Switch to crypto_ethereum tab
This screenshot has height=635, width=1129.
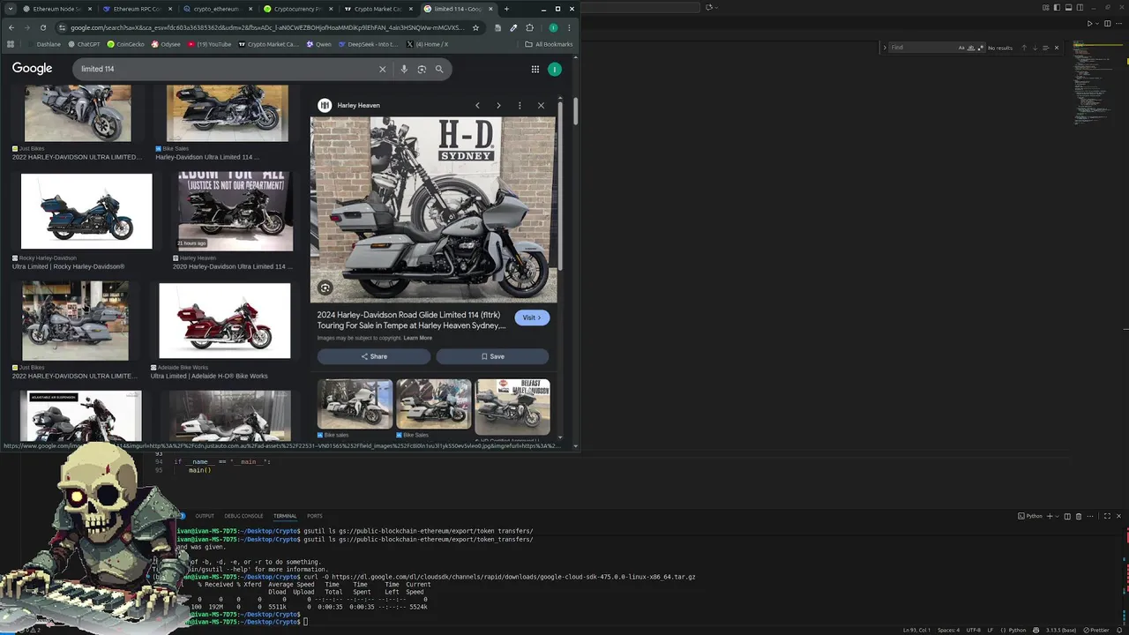[216, 9]
